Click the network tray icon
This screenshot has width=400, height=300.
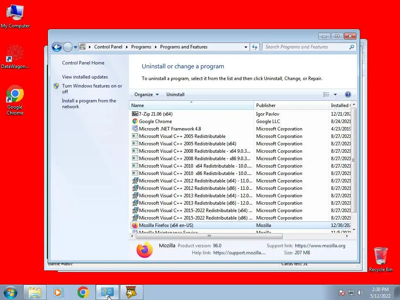tap(351, 293)
